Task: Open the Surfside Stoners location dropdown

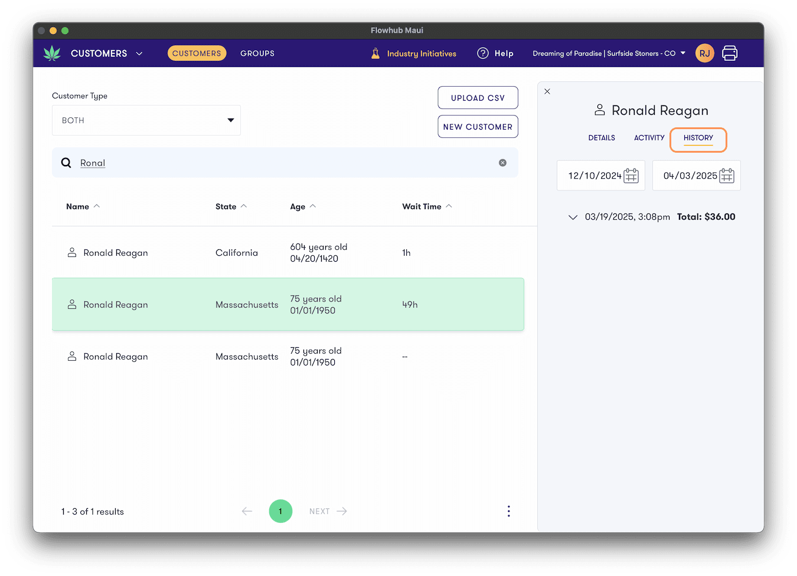Action: point(609,53)
